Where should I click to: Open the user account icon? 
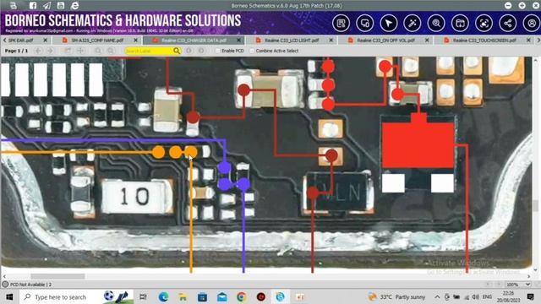point(532,23)
